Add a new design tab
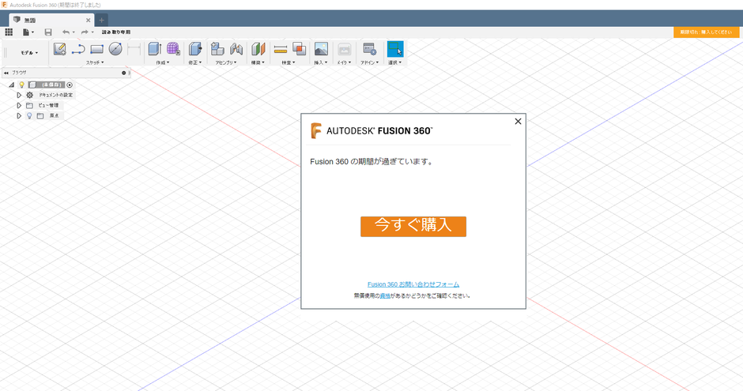 [101, 21]
